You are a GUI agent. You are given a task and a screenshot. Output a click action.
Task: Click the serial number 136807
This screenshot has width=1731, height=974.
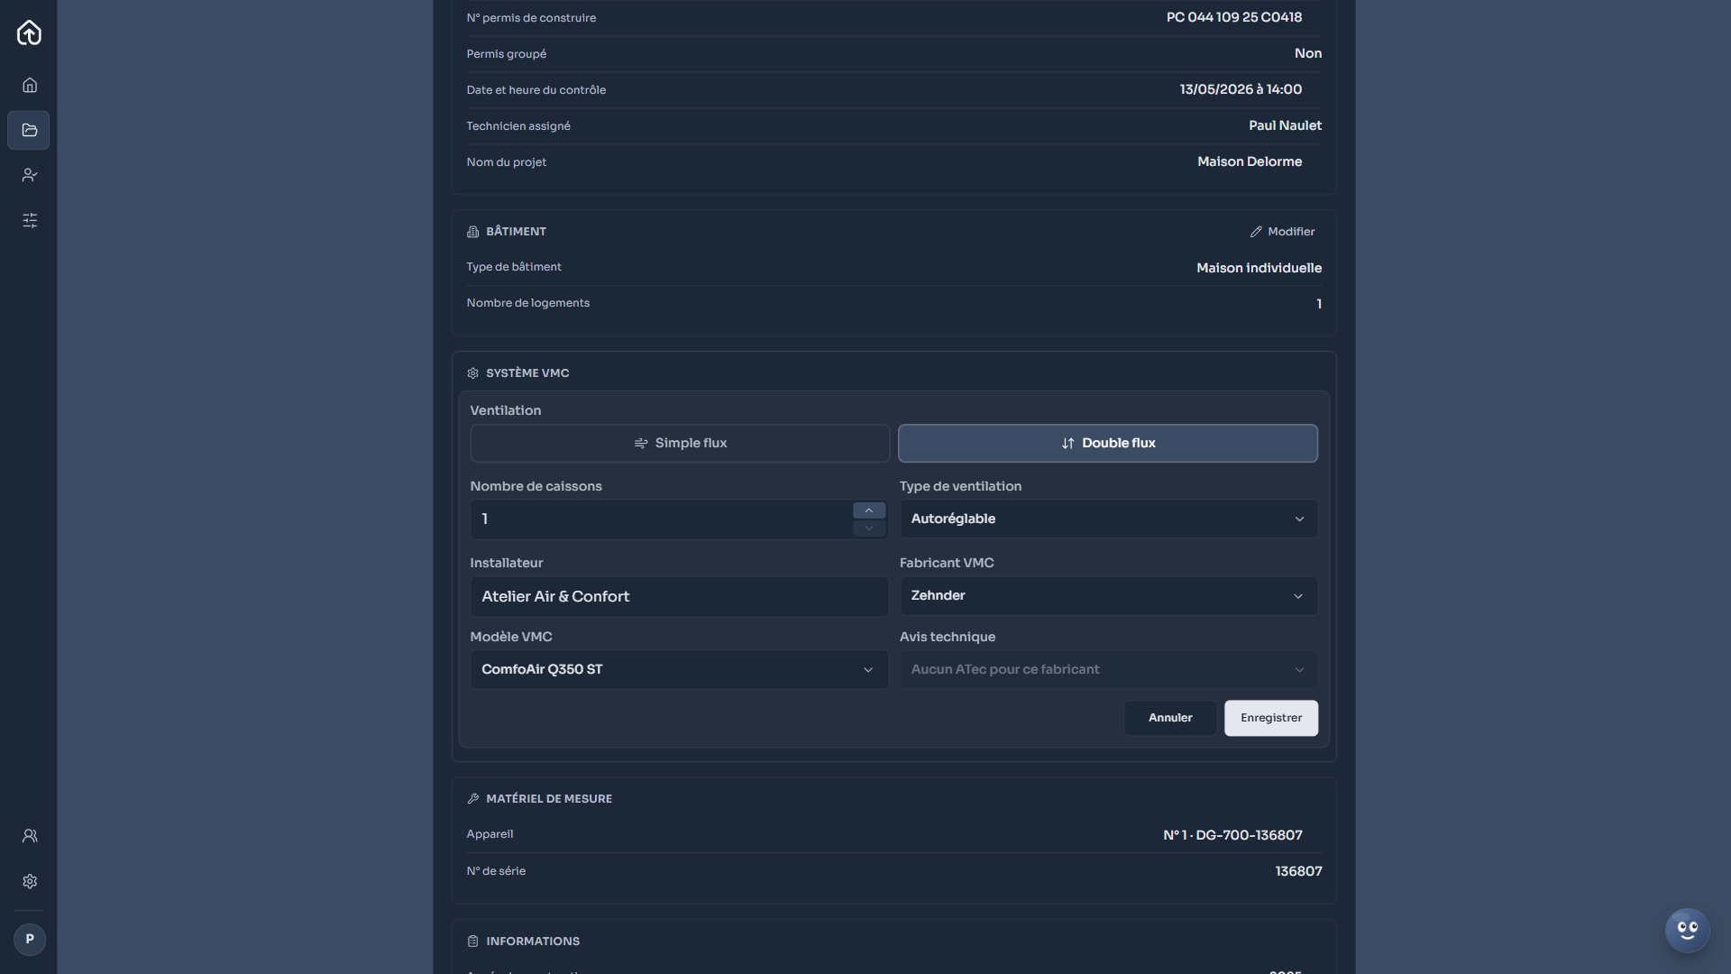point(1298,871)
